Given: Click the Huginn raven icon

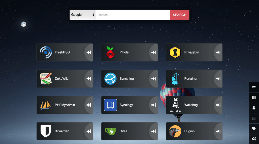Looking at the screenshot, I should (x=175, y=131).
